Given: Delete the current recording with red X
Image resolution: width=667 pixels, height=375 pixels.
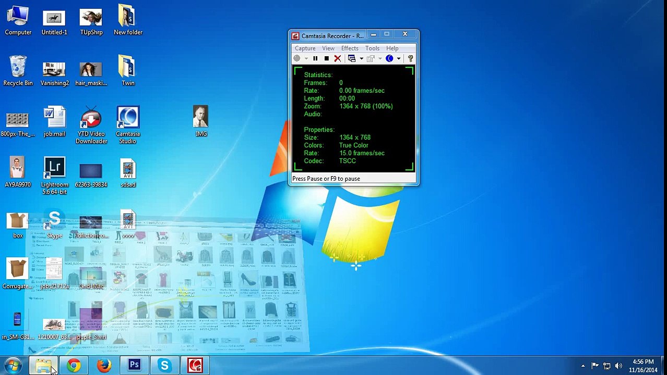Looking at the screenshot, I should pos(338,59).
